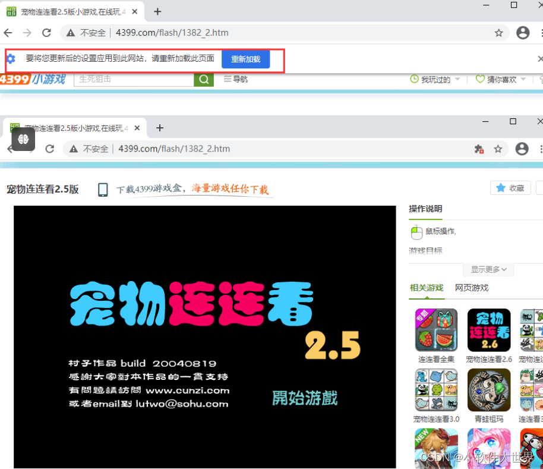
Task: Close the tab in upper browser window
Action: (135, 11)
